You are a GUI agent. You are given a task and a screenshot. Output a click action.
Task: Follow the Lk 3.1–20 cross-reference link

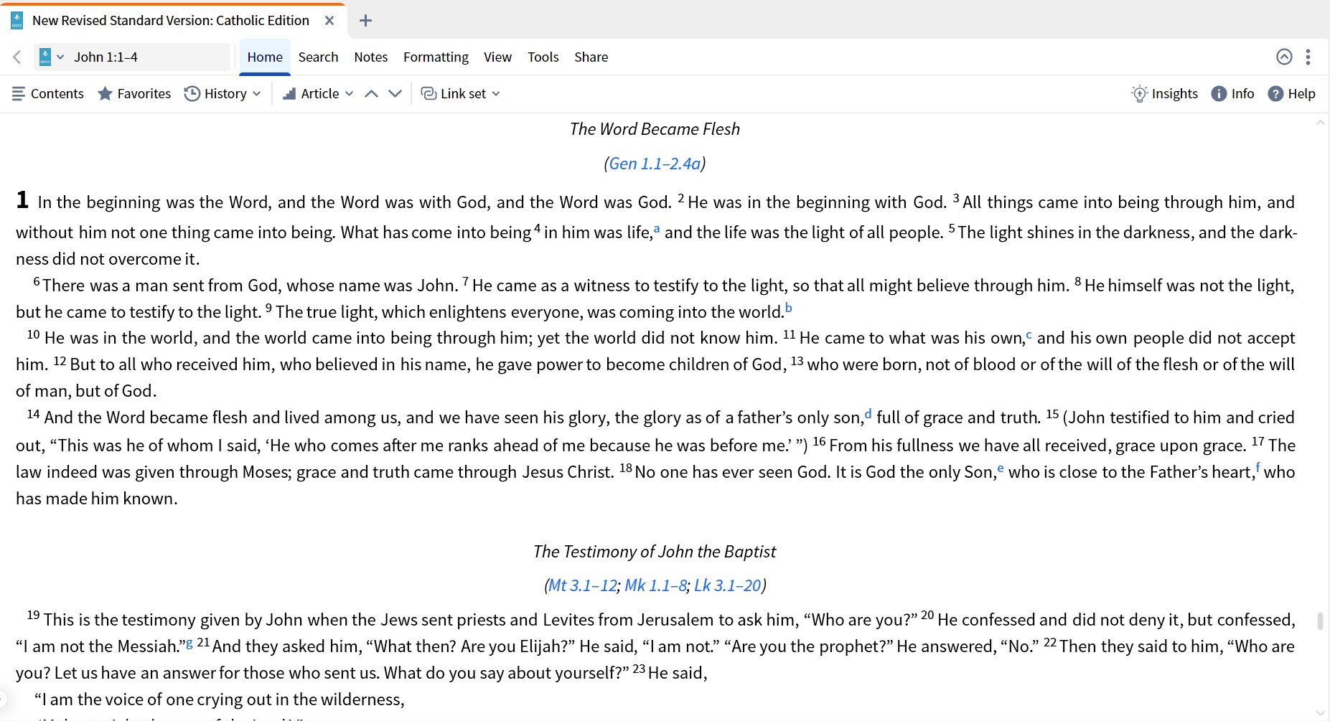coord(727,585)
